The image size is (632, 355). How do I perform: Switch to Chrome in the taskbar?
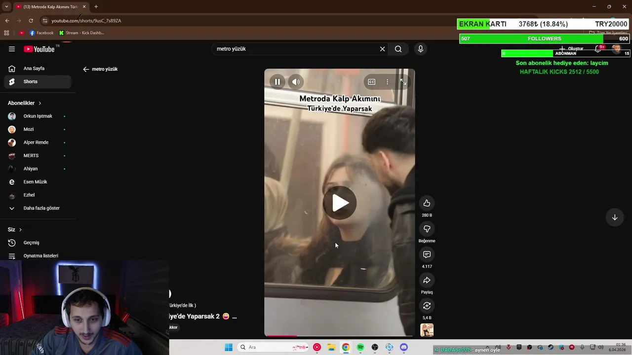pyautogui.click(x=346, y=347)
